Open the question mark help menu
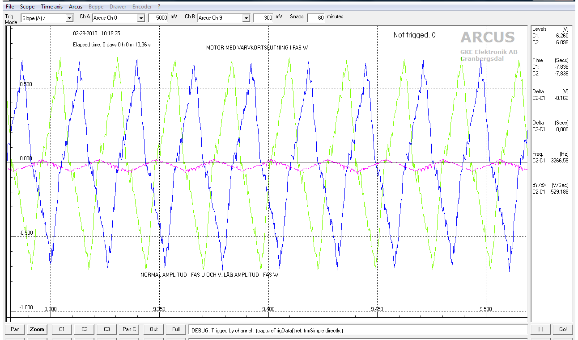 point(159,7)
